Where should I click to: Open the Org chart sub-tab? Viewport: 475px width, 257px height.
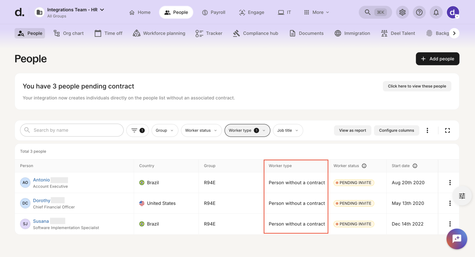[x=68, y=33]
